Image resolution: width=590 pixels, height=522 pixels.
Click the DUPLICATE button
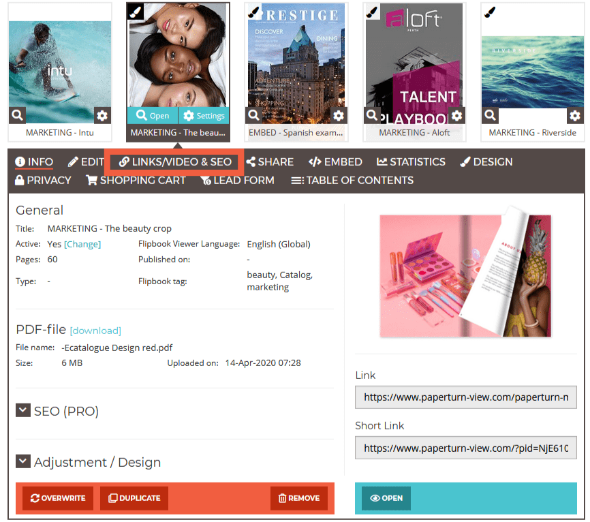click(x=134, y=498)
